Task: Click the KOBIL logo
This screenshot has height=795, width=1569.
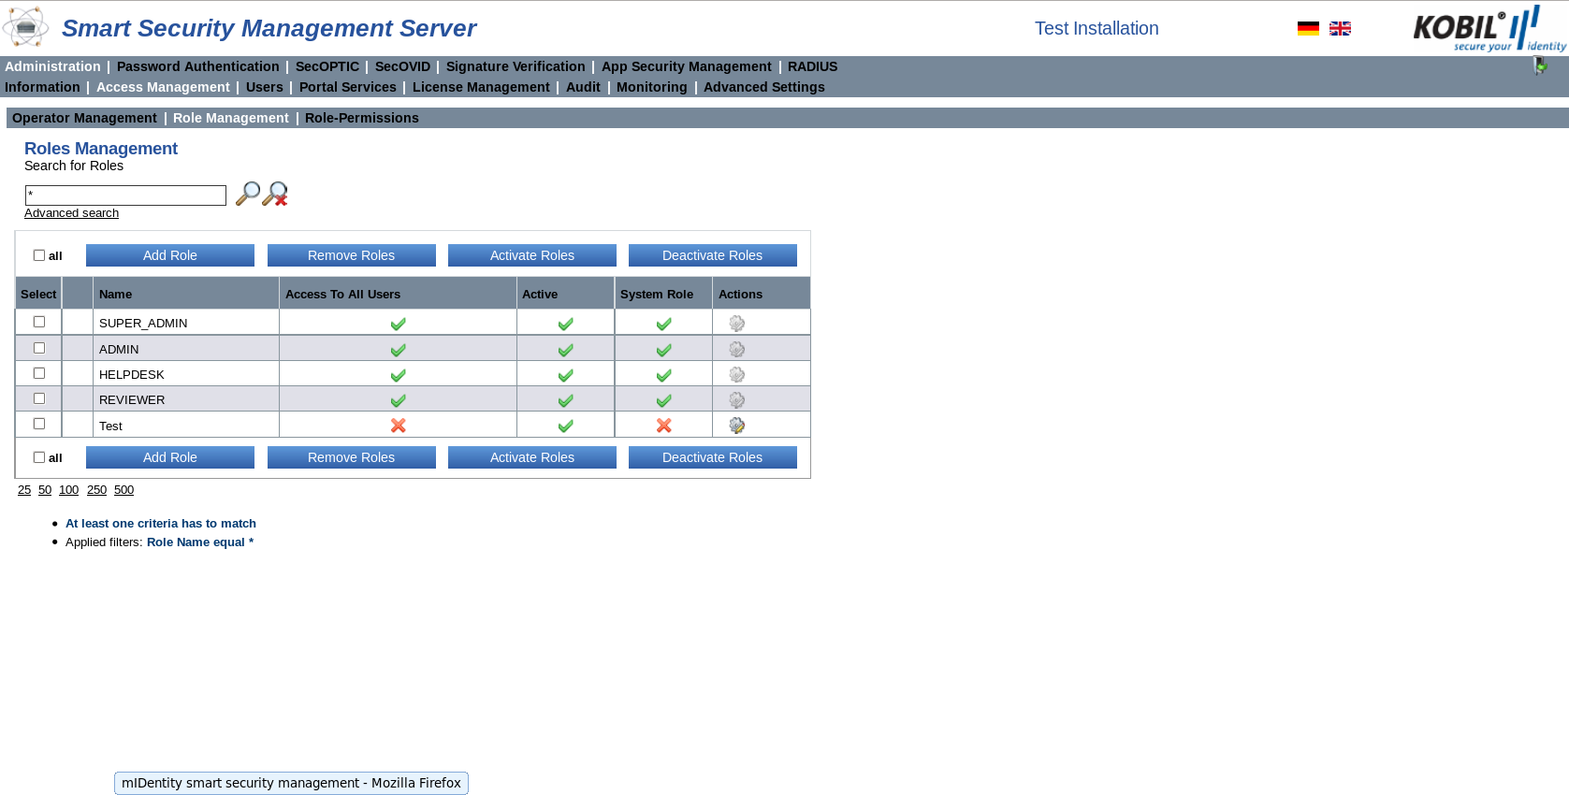Action: pos(1489,29)
